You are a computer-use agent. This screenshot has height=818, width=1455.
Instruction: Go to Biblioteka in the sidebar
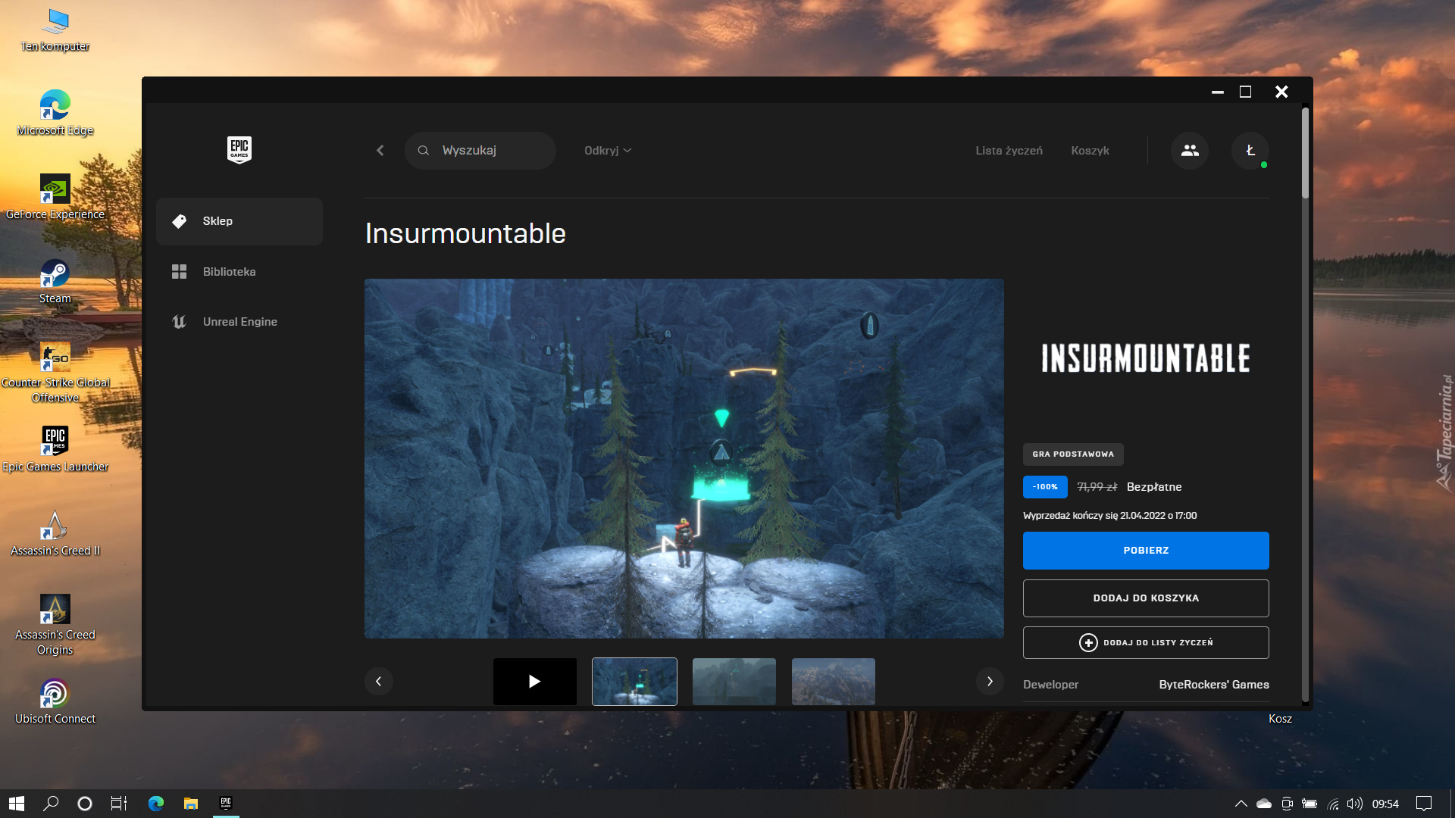(x=229, y=271)
